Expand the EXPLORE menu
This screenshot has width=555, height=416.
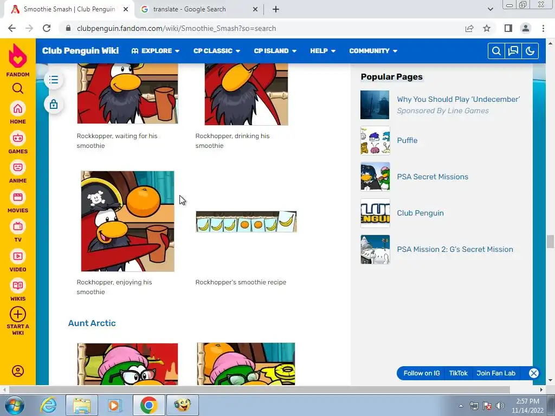pos(156,51)
